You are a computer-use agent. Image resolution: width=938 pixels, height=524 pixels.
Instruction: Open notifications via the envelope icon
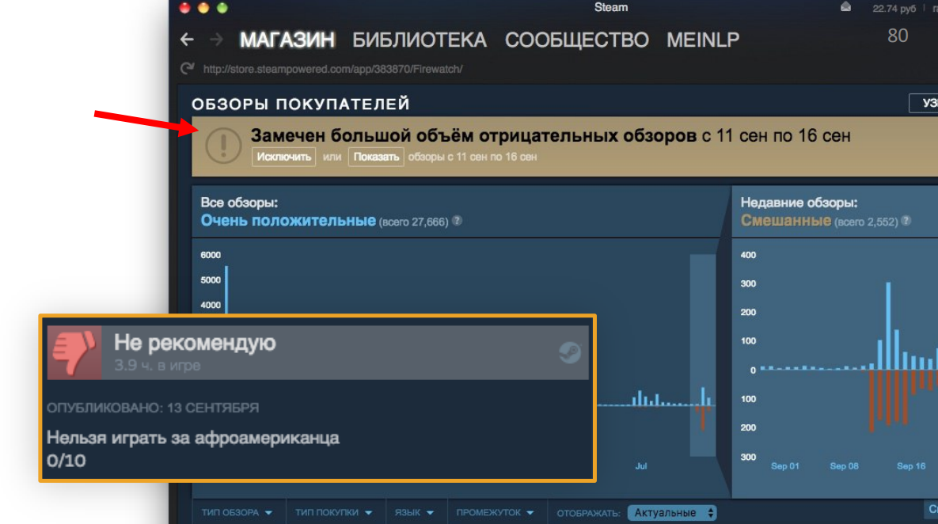pos(845,7)
